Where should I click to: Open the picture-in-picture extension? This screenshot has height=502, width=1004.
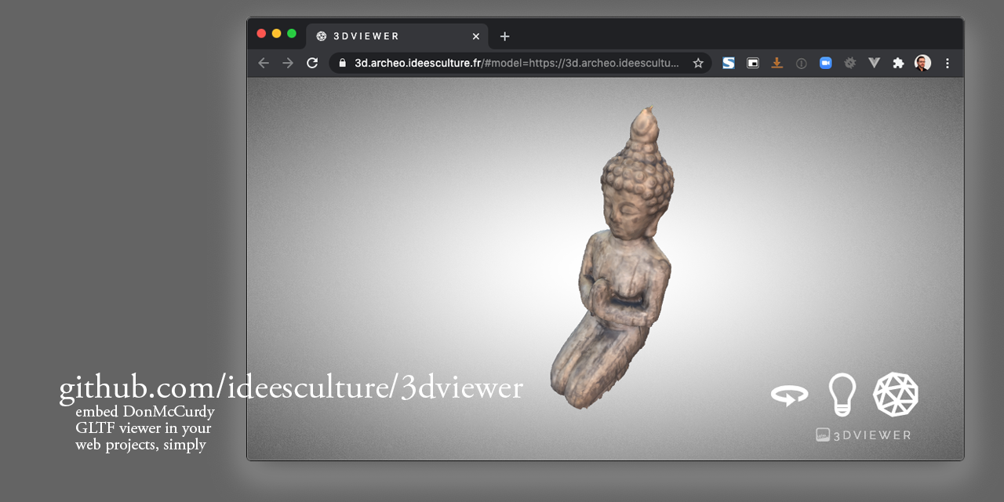[752, 63]
